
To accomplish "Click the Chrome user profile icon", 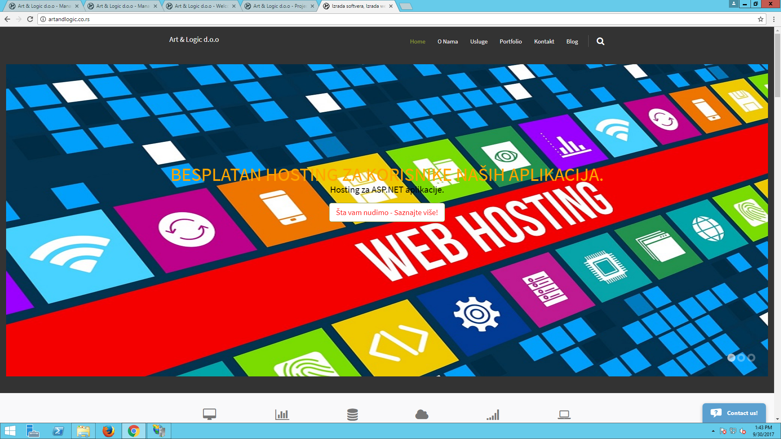I will click(x=734, y=4).
